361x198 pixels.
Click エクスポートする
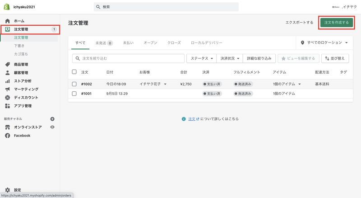(x=299, y=23)
